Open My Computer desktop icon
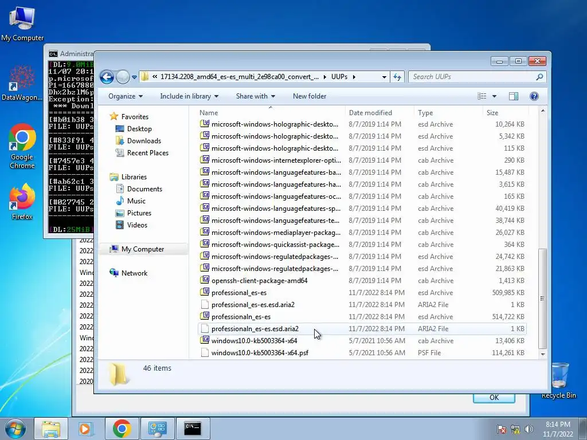This screenshot has height=440, width=587. pyautogui.click(x=22, y=23)
